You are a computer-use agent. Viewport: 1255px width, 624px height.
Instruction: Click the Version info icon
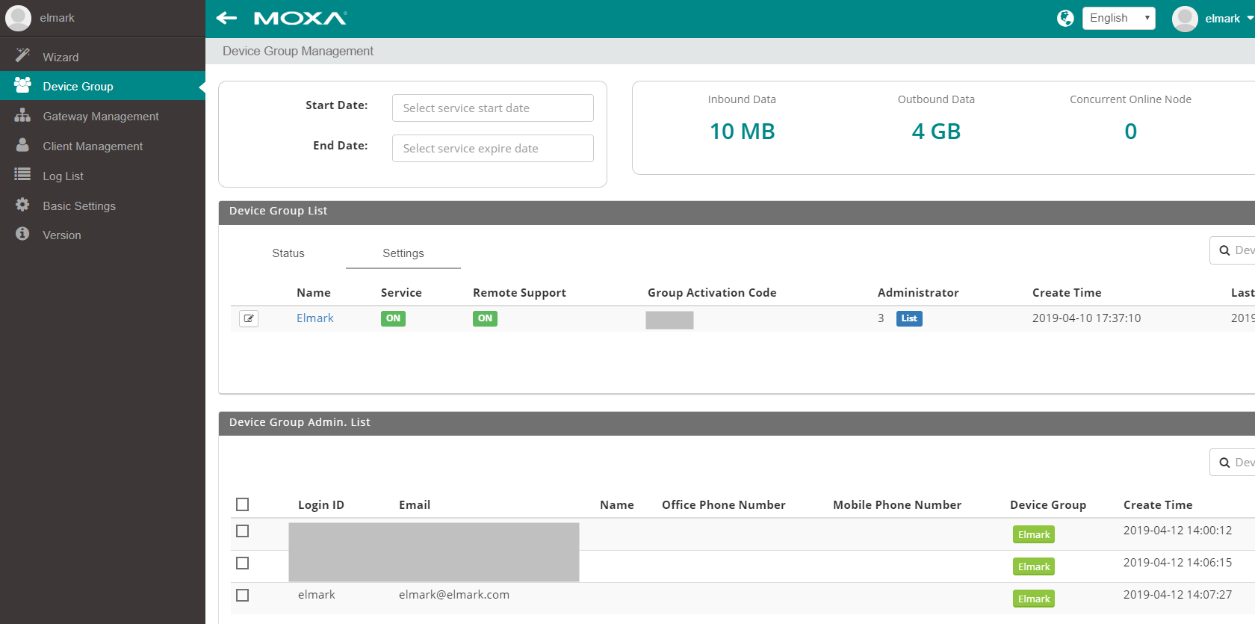click(22, 234)
